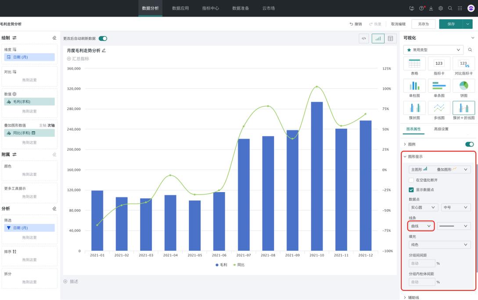Click download icon in top bar
This screenshot has height=300, width=478.
(x=431, y=8)
